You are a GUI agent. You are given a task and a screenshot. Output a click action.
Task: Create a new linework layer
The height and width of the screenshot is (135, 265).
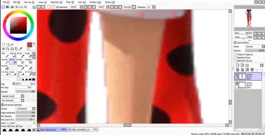click(x=242, y=65)
